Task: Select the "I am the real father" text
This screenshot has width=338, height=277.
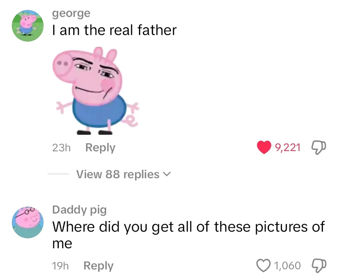Action: 114,30
